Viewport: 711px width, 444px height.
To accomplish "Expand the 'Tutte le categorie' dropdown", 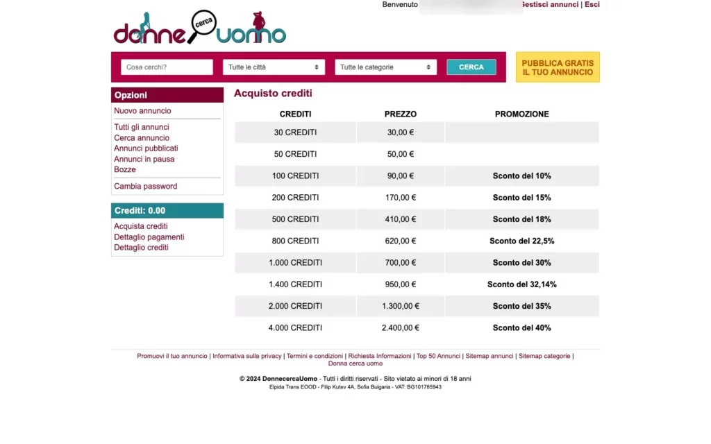I will click(385, 67).
